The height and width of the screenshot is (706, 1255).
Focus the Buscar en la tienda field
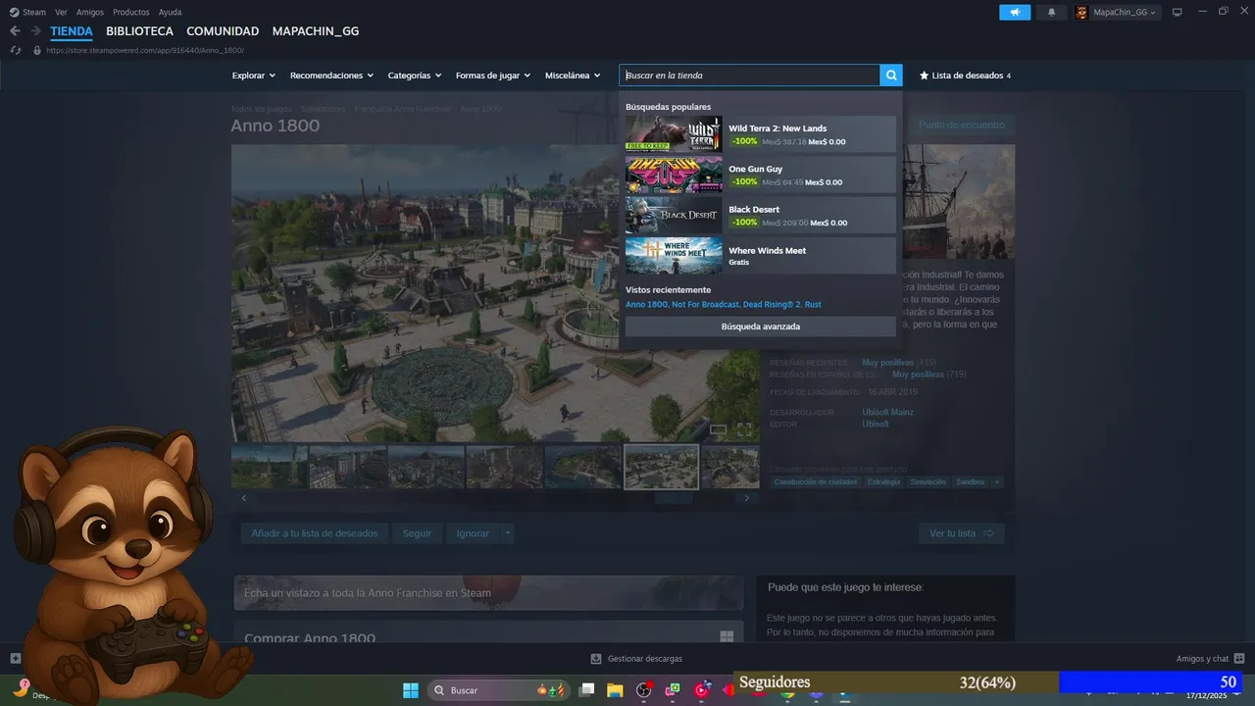pos(750,76)
